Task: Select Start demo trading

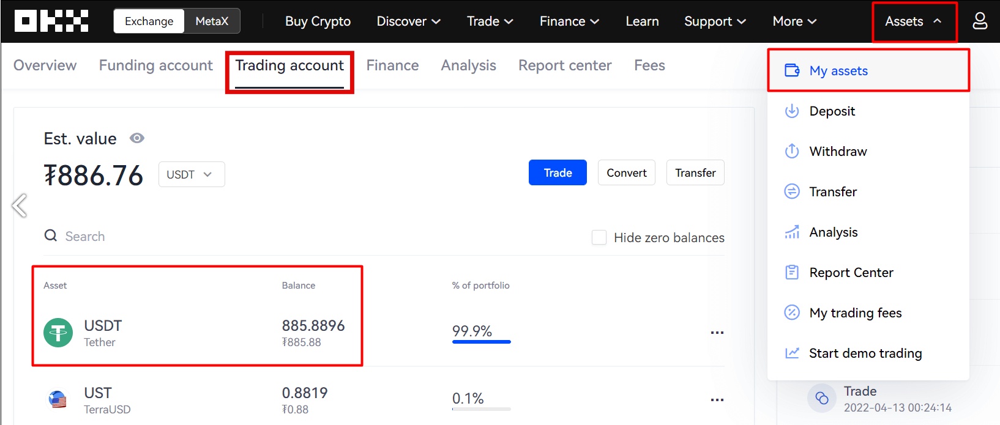Action: [868, 353]
